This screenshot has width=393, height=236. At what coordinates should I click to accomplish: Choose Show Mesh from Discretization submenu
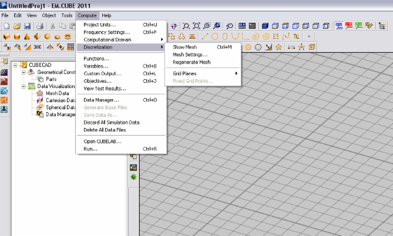click(x=185, y=47)
